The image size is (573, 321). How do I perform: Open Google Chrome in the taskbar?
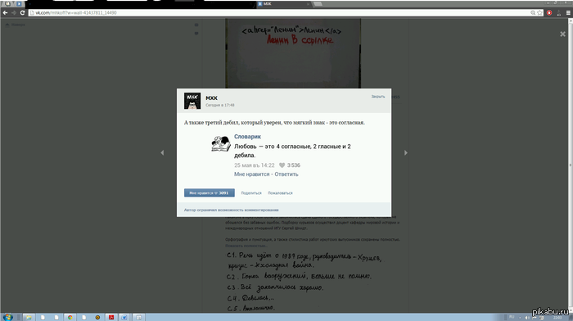[70, 318]
